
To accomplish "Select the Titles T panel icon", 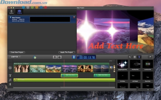I will click(139, 57).
